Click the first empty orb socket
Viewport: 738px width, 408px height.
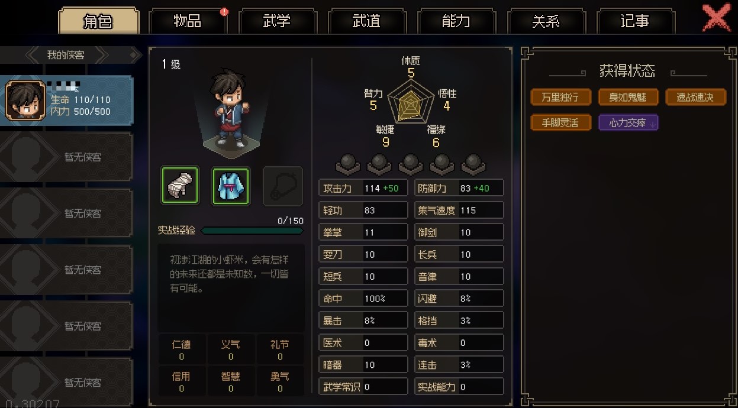(347, 164)
